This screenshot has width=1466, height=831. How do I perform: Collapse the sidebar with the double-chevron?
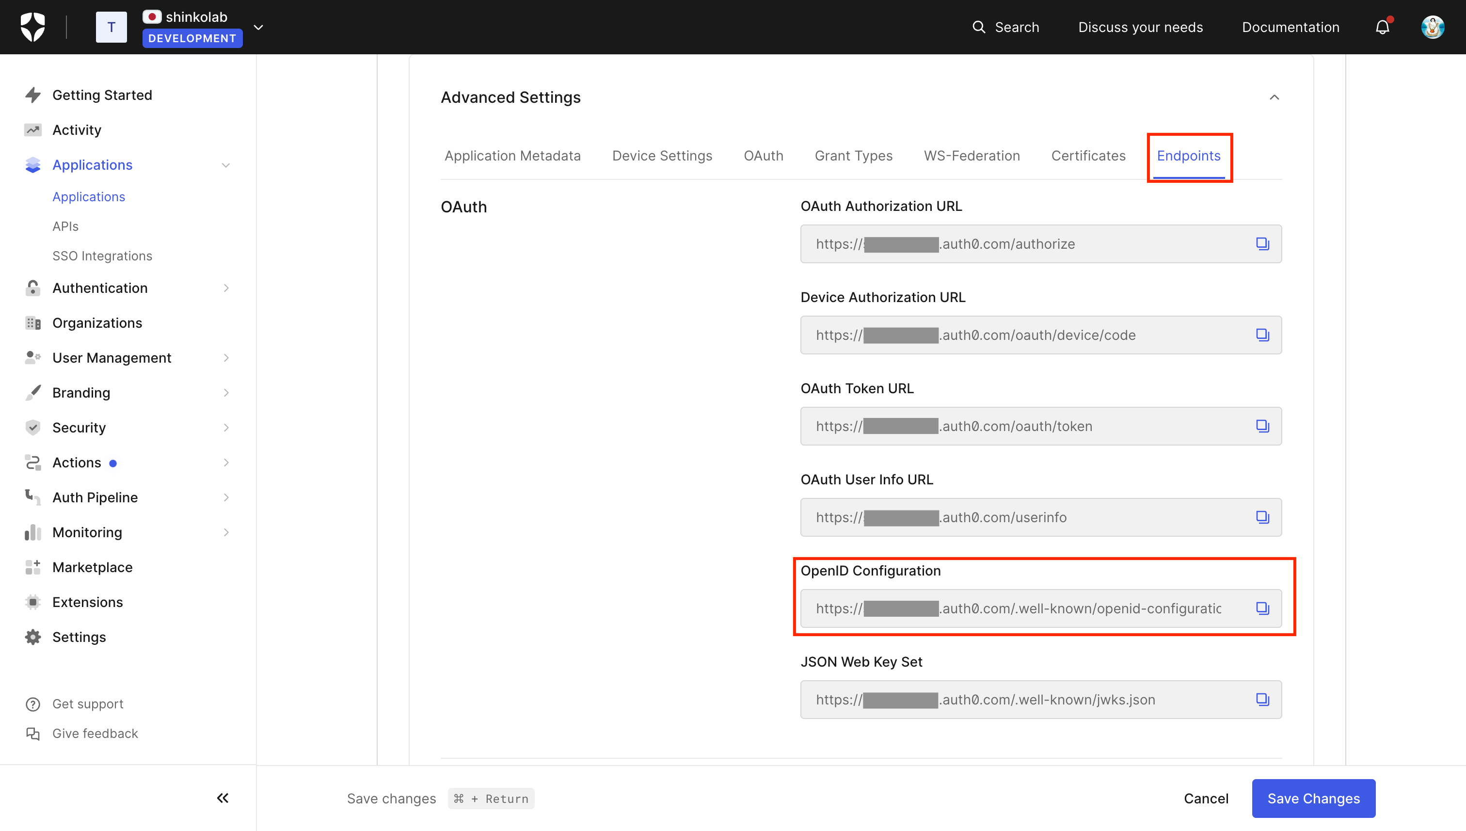(223, 798)
